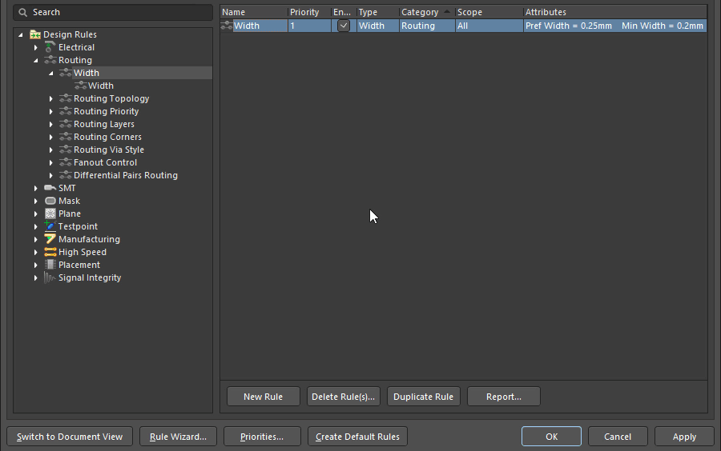Click the Electrical category icon
The image size is (721, 451).
(x=50, y=47)
